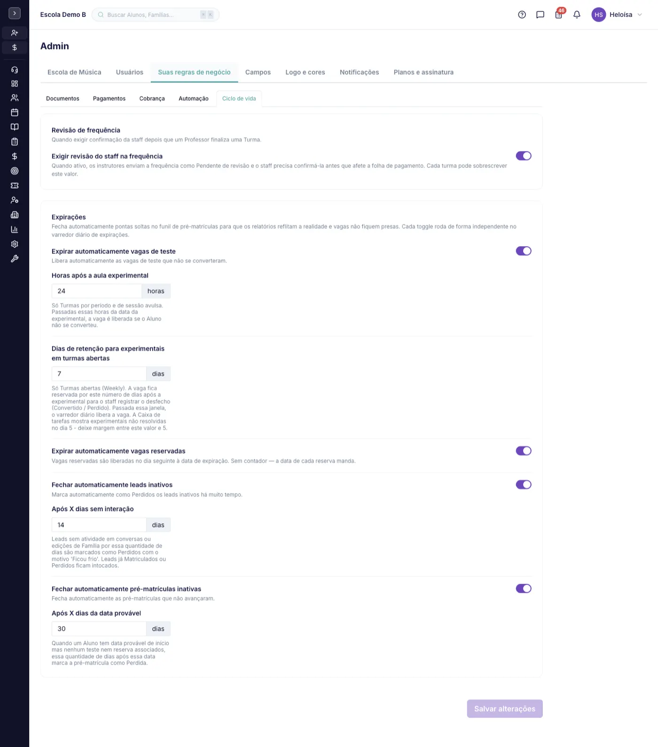Image resolution: width=658 pixels, height=747 pixels.
Task: Toggle Fechar automaticamente pré-matrículas inativas
Action: pyautogui.click(x=524, y=589)
